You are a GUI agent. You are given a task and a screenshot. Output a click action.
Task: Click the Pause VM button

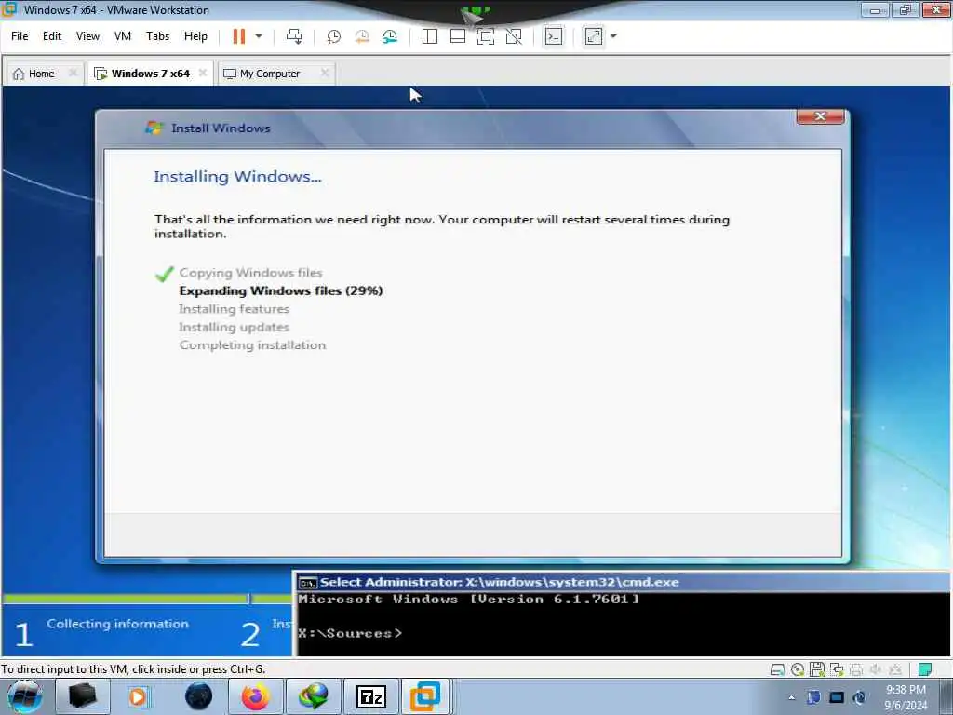(x=239, y=36)
